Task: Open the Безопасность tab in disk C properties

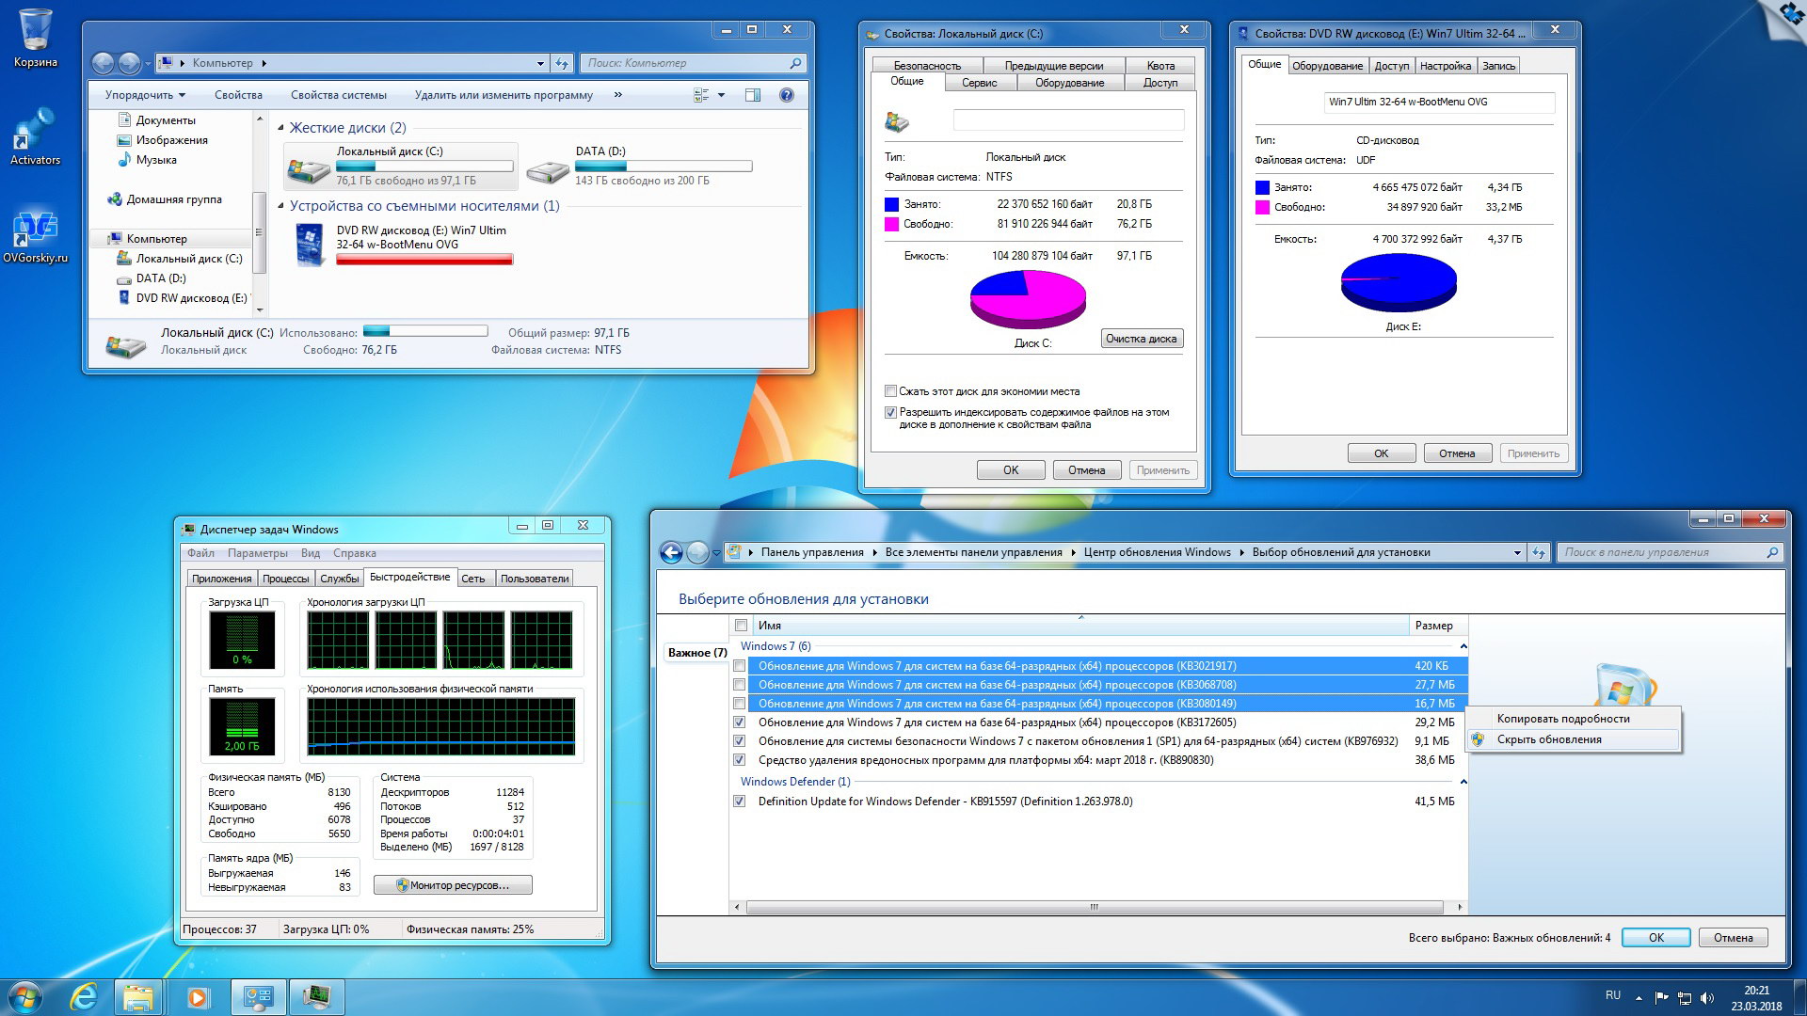Action: (x=927, y=66)
